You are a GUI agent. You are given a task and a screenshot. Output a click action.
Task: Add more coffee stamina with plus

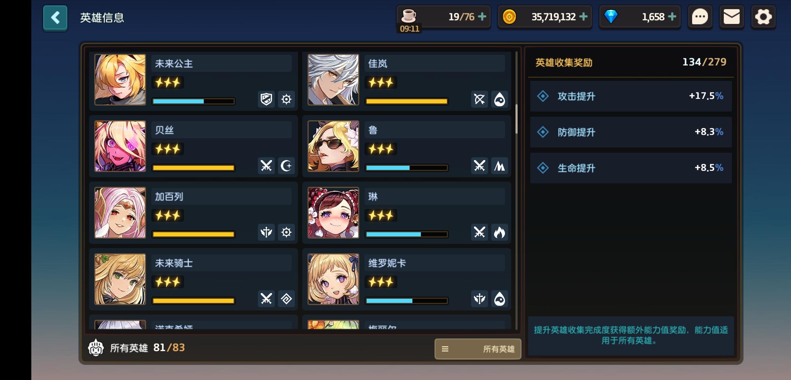click(482, 17)
